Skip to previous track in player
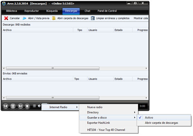 pyautogui.click(x=5, y=106)
